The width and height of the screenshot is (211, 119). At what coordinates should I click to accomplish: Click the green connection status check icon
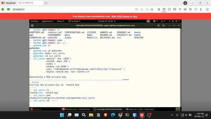[3, 9]
